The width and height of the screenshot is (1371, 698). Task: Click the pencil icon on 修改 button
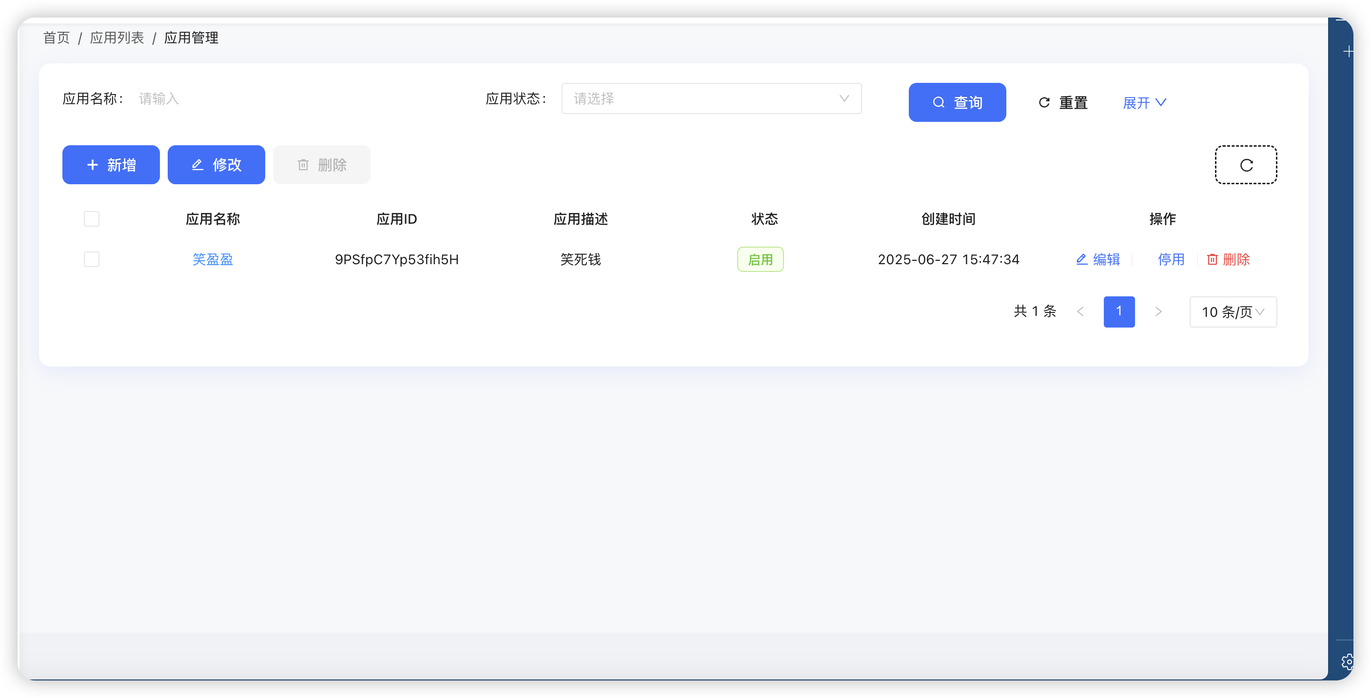tap(197, 165)
